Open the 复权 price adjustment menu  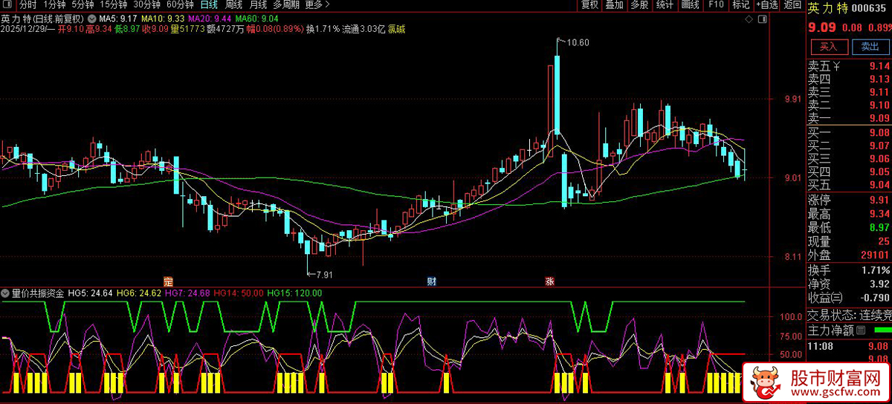pyautogui.click(x=589, y=5)
